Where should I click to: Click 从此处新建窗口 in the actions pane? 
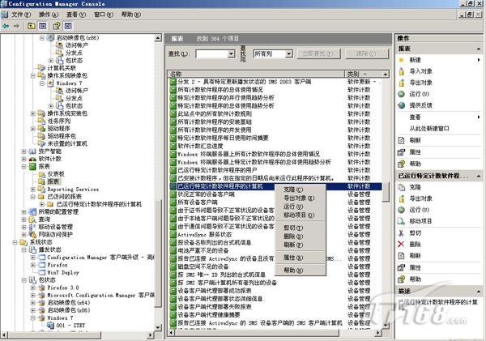coord(429,129)
